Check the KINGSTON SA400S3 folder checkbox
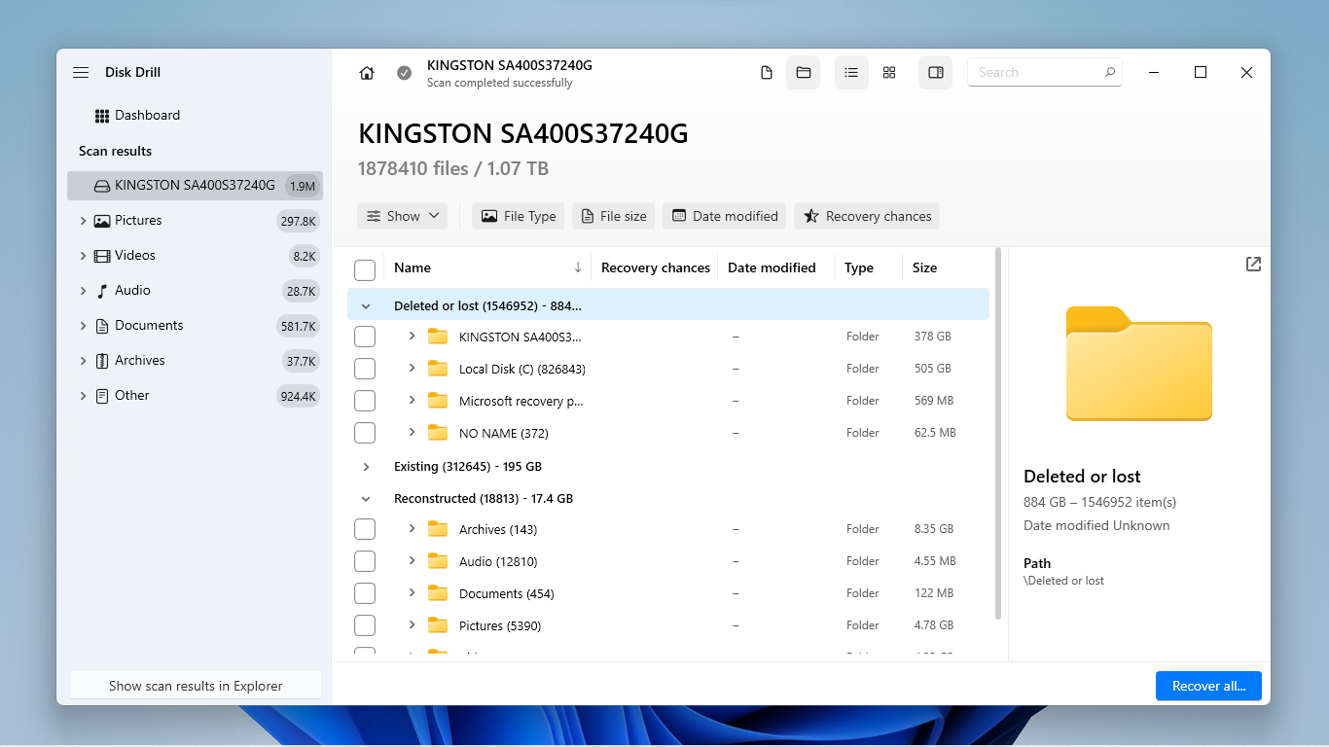 365,337
